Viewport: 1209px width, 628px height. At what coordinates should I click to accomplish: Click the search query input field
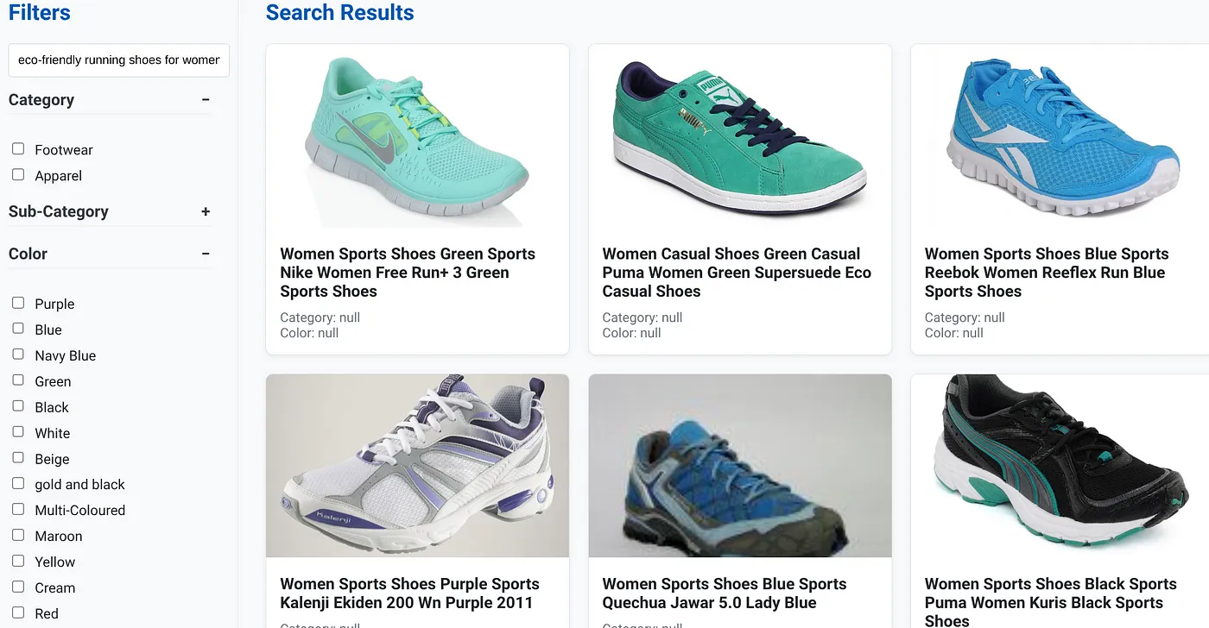[x=119, y=60]
